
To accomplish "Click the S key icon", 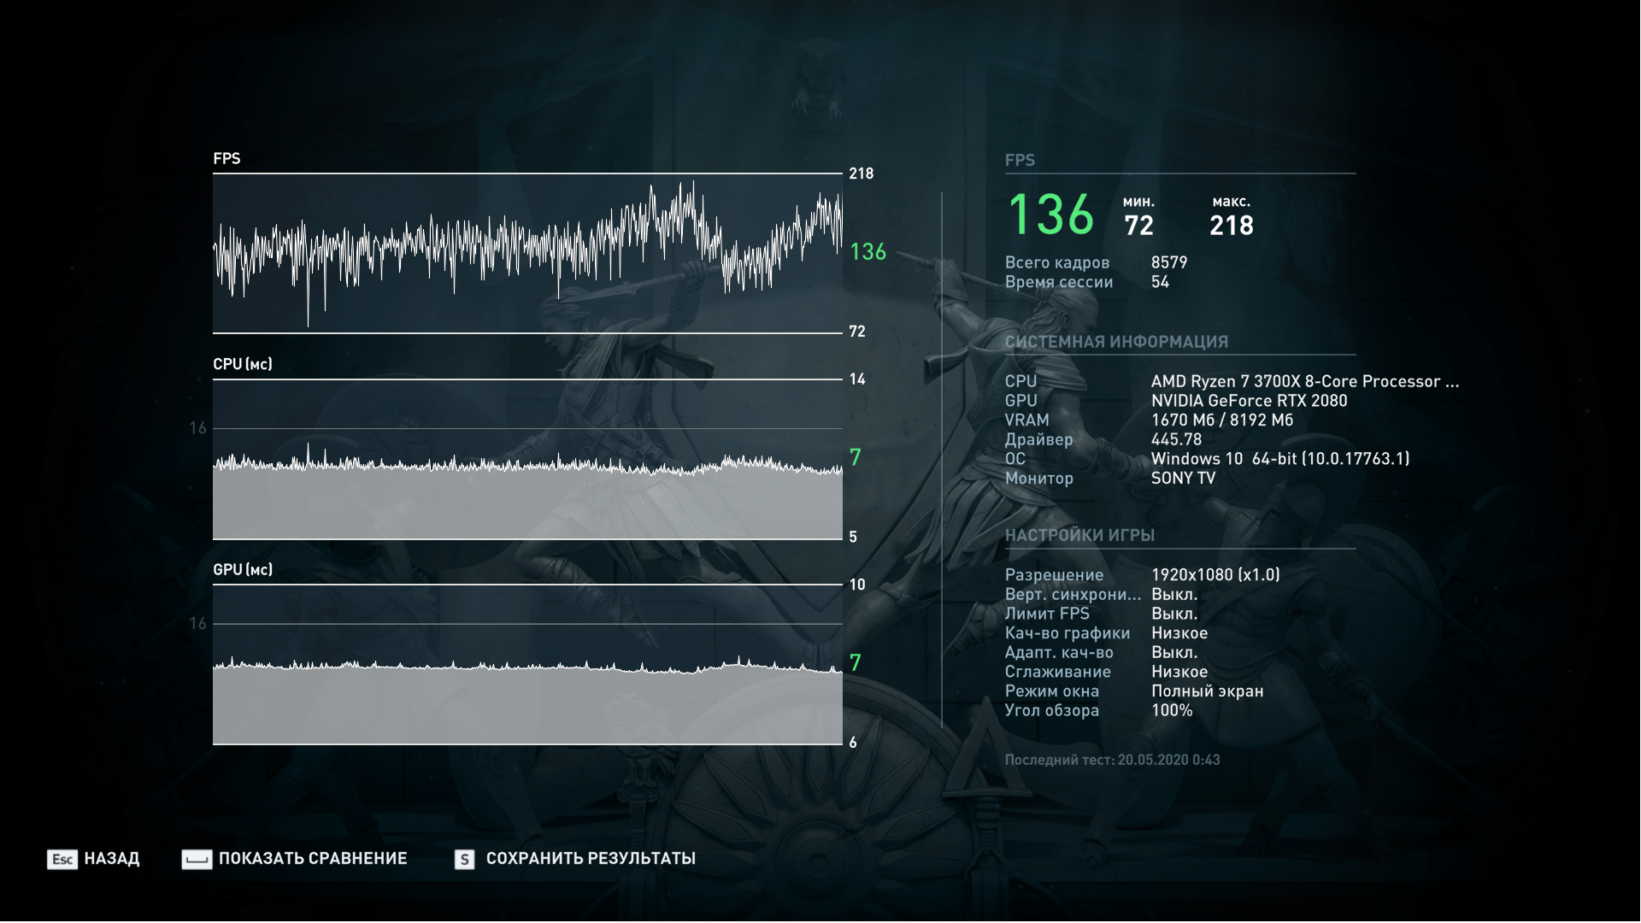I will tap(464, 859).
